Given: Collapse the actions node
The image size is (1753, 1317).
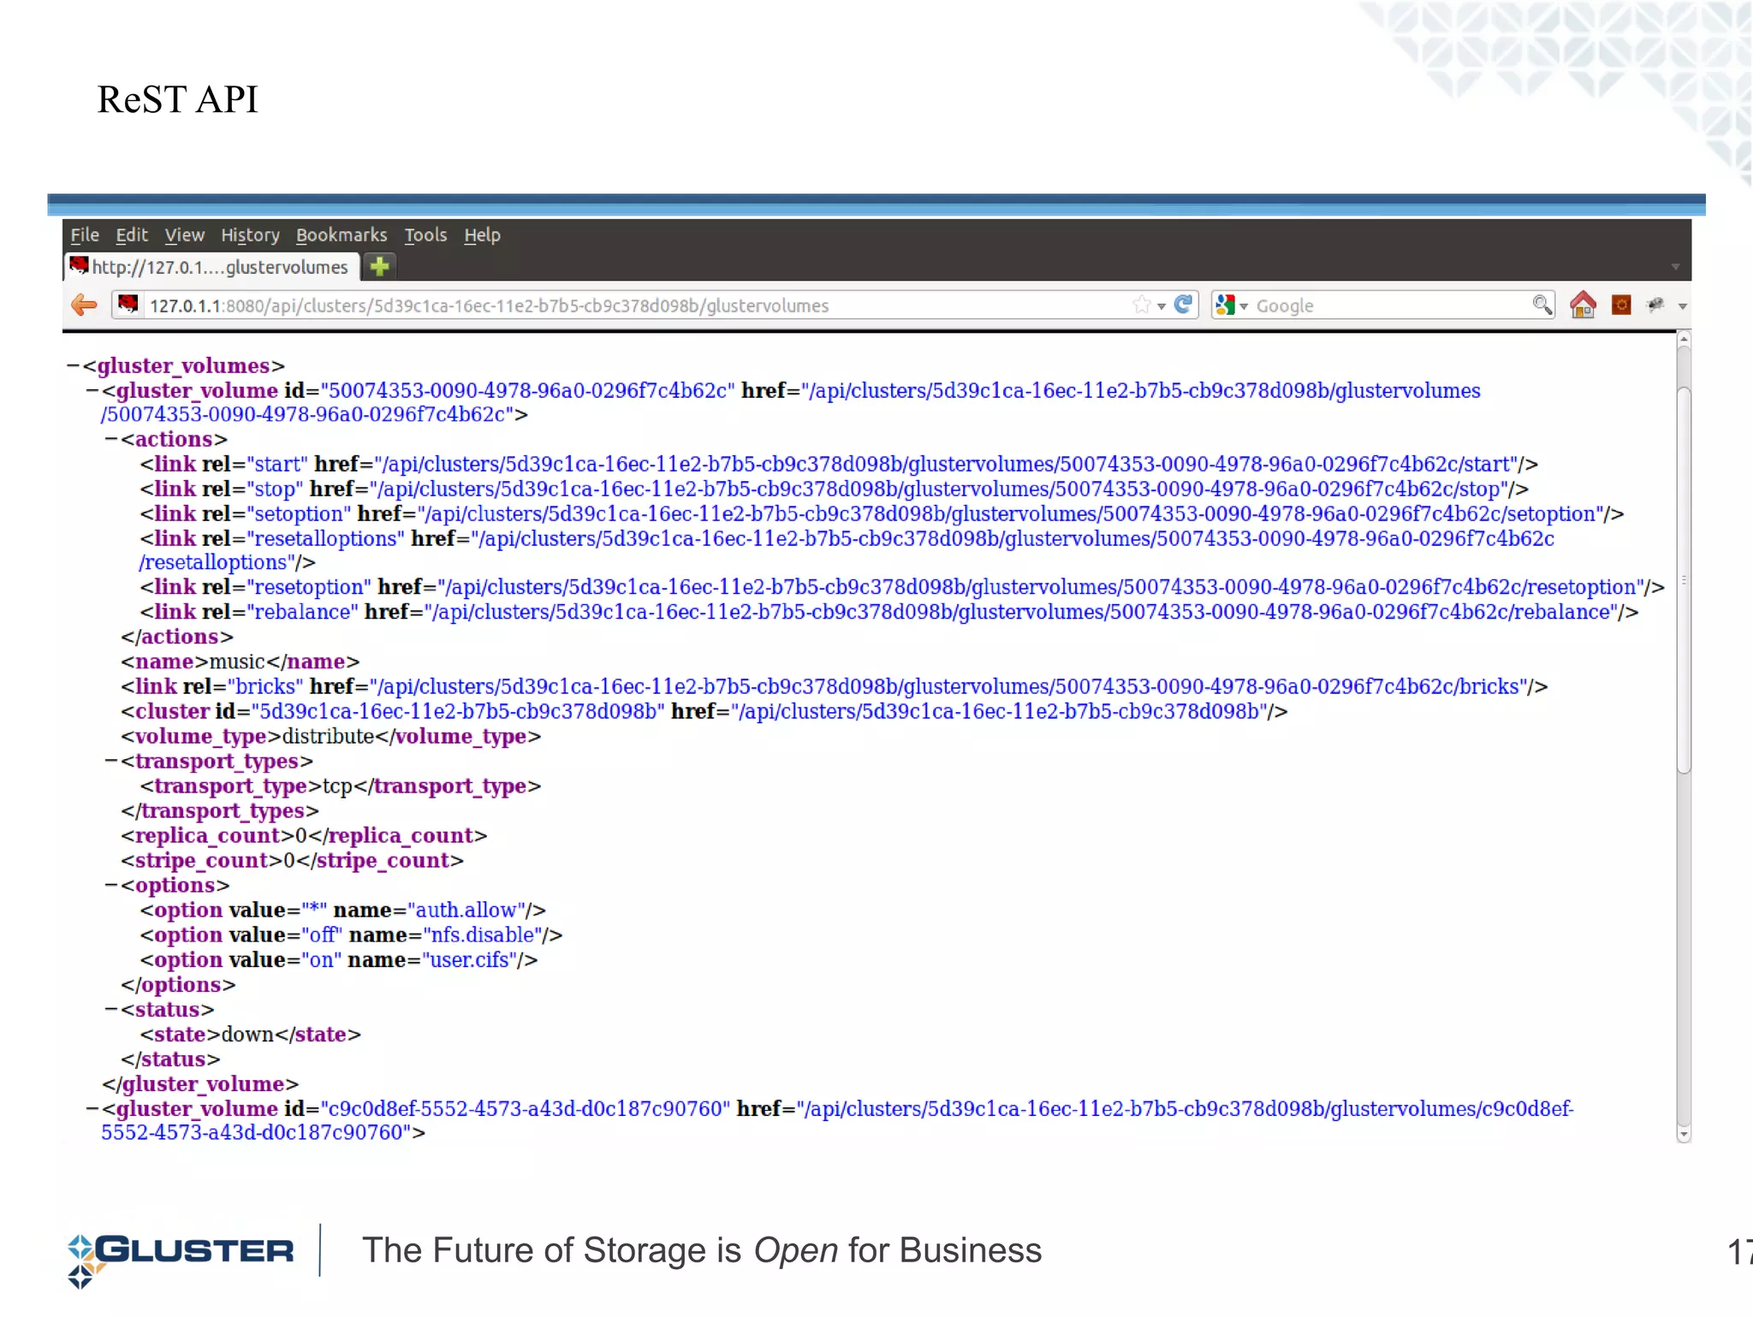Looking at the screenshot, I should click(x=111, y=440).
